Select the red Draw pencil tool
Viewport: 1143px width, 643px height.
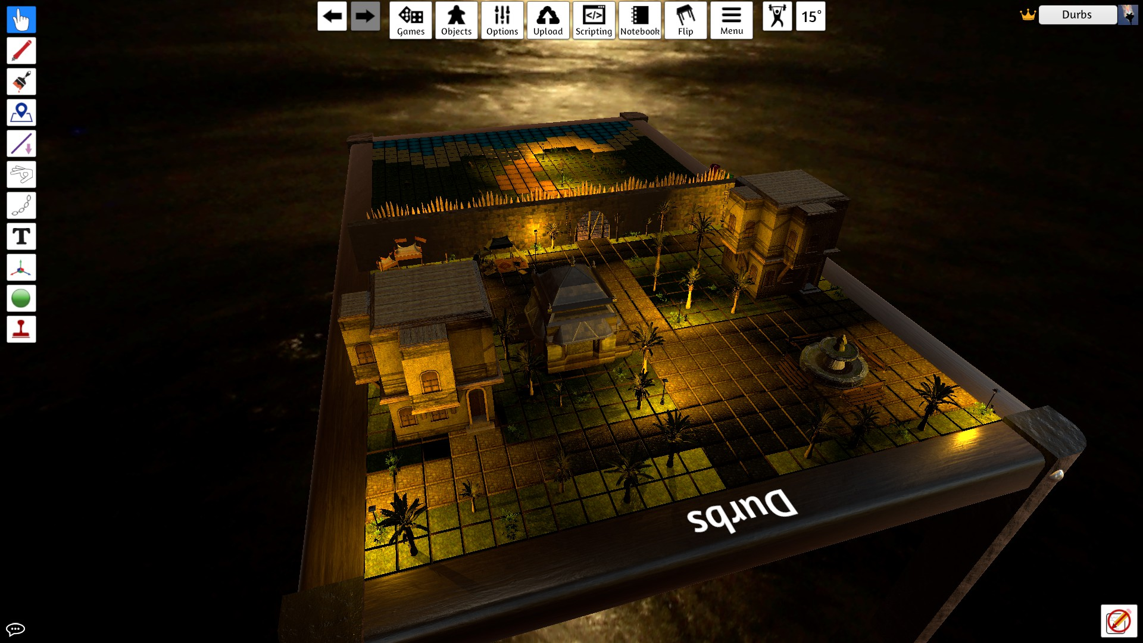pos(21,51)
